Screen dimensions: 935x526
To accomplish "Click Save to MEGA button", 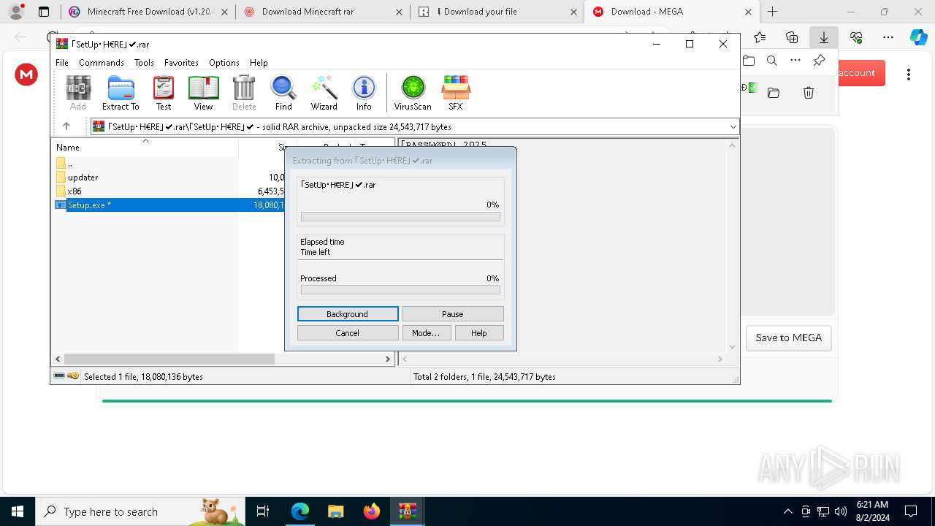I will [x=789, y=338].
